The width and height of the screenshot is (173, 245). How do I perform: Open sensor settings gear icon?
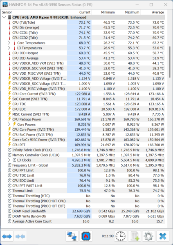[x=148, y=236]
